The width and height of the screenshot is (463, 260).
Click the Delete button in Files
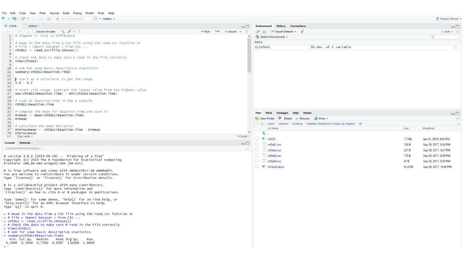[285, 118]
